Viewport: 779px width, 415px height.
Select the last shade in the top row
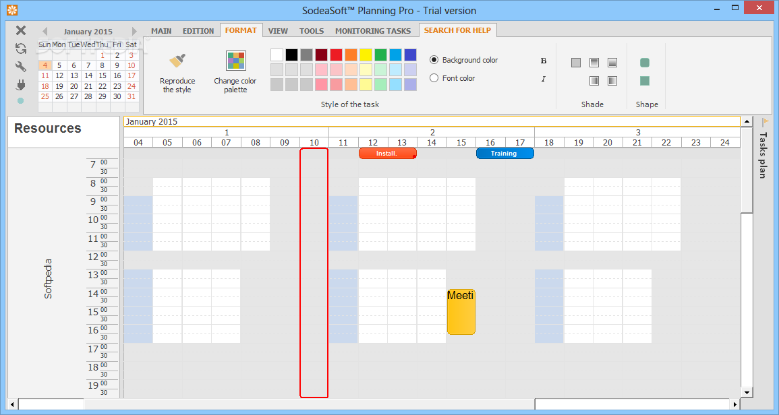point(612,63)
